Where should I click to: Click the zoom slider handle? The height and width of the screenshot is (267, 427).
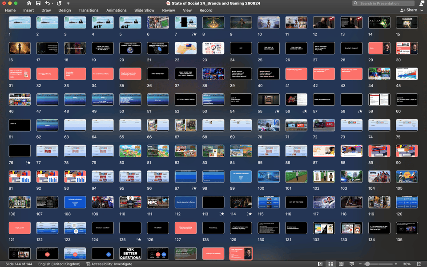(367, 264)
